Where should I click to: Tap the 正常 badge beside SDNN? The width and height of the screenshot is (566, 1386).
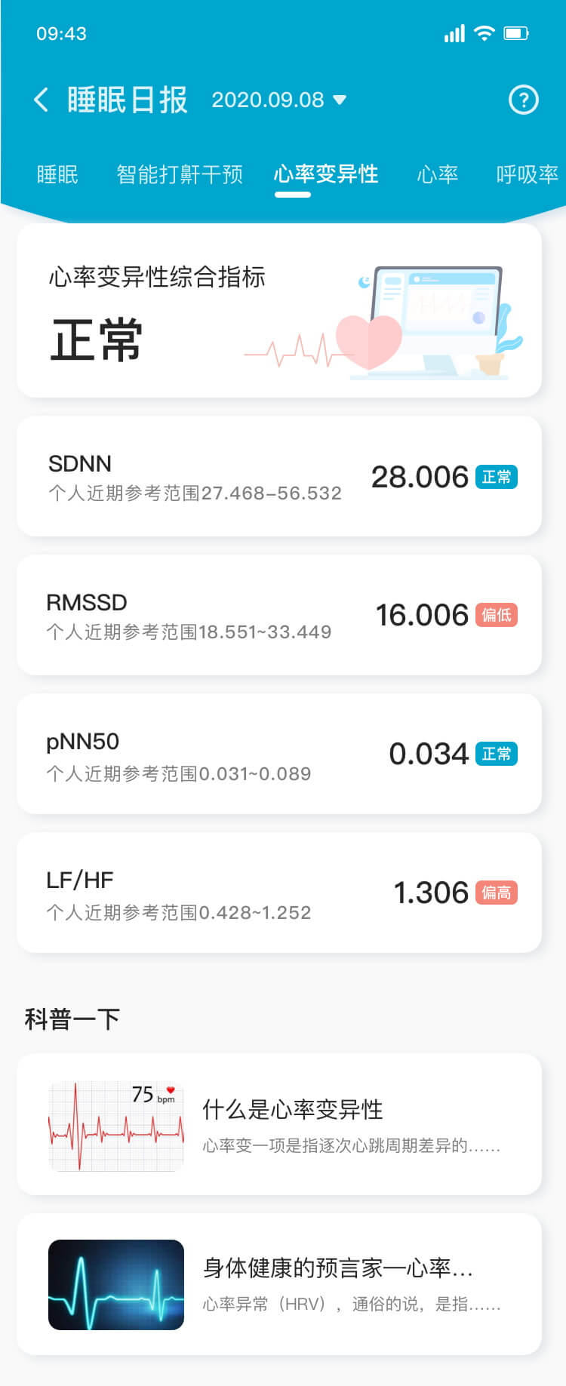[x=496, y=477]
